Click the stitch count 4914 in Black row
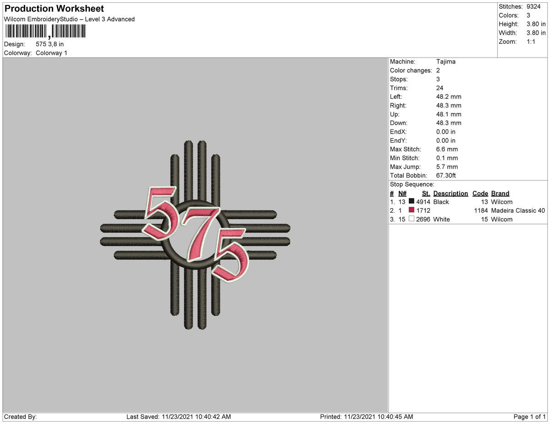Image resolution: width=550 pixels, height=424 pixels. pyautogui.click(x=423, y=202)
